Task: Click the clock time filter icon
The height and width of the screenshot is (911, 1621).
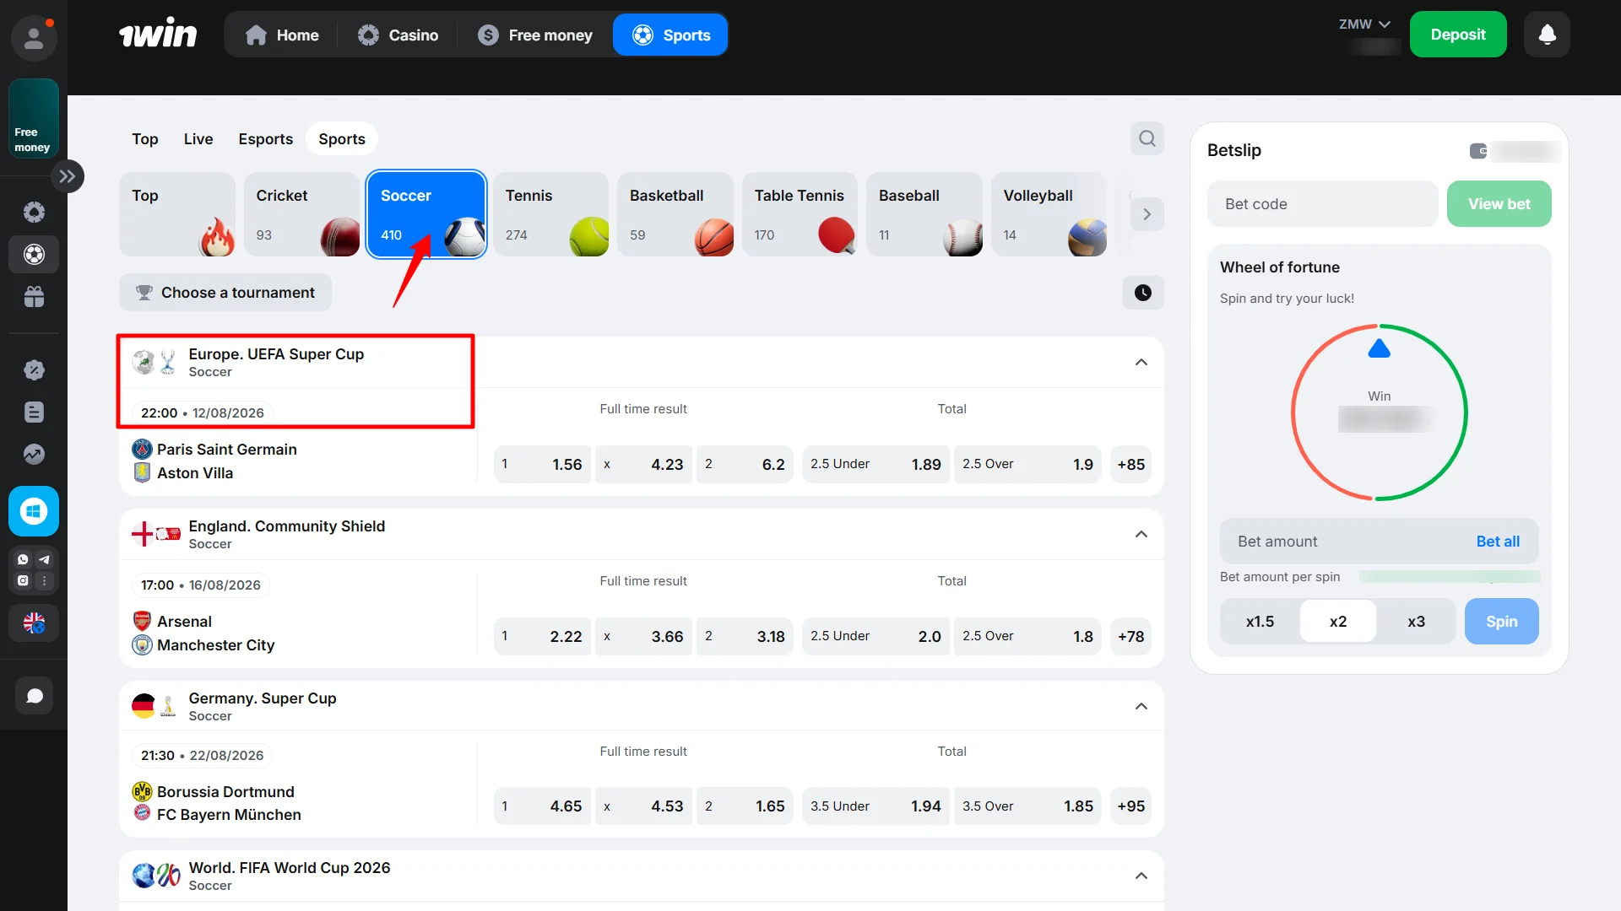Action: (1143, 293)
